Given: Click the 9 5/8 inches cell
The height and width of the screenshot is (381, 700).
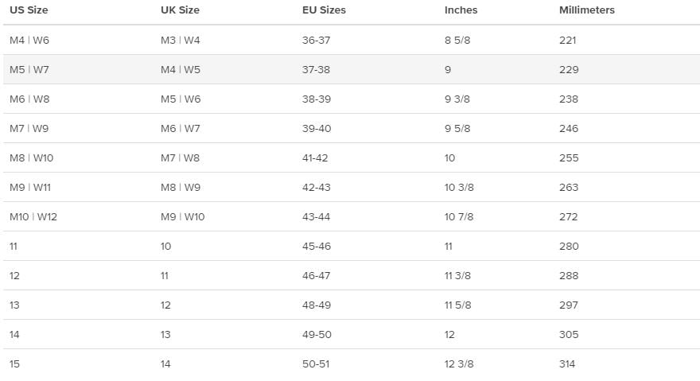Looking at the screenshot, I should coord(457,129).
